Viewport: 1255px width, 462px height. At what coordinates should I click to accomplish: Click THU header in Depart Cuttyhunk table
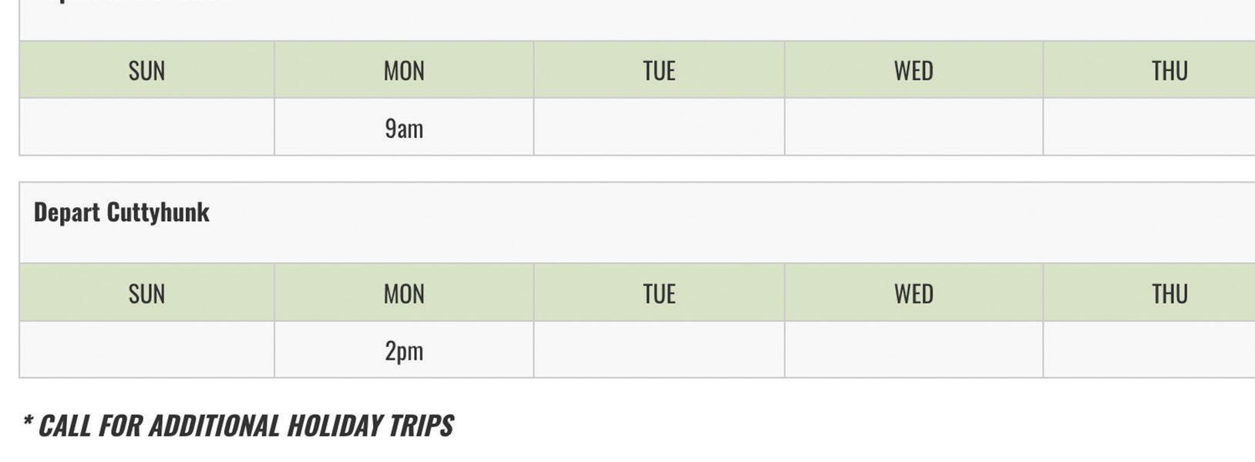(x=1169, y=293)
